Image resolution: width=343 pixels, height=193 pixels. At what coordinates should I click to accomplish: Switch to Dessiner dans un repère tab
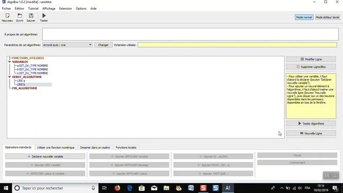point(95,147)
